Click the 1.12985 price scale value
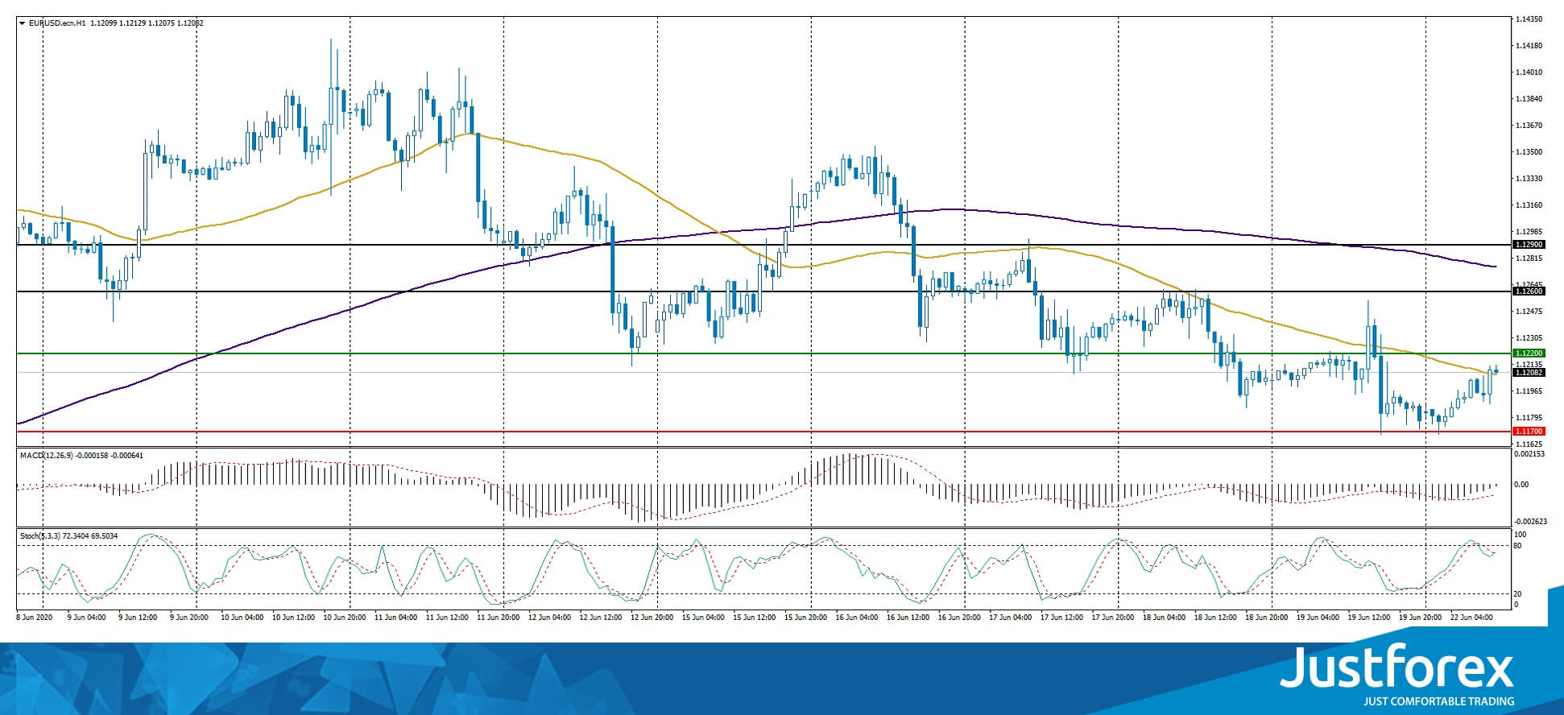The width and height of the screenshot is (1564, 715). [1529, 232]
